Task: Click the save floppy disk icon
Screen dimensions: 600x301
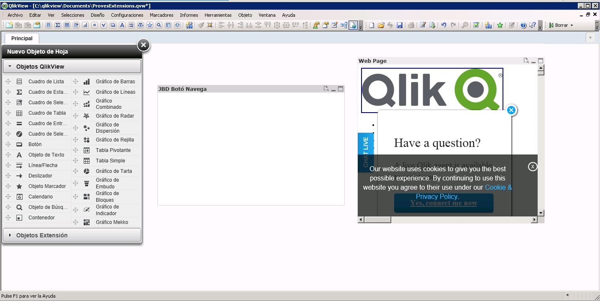Action: coord(400,25)
